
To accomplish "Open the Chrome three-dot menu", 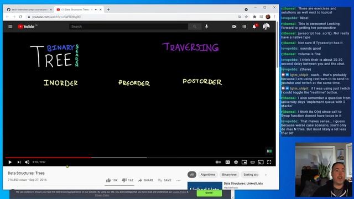I will click(274, 17).
